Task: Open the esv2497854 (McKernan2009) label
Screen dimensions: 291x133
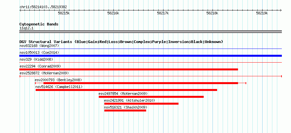Action: click(x=123, y=94)
